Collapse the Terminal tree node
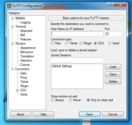 click(x=12, y=27)
